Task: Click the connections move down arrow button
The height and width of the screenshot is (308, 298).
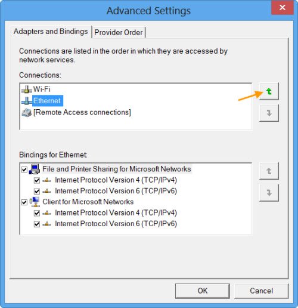Action: [269, 113]
